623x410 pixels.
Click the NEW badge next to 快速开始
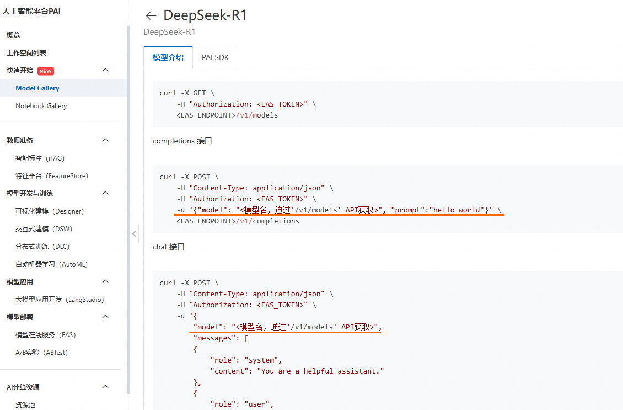coord(46,71)
